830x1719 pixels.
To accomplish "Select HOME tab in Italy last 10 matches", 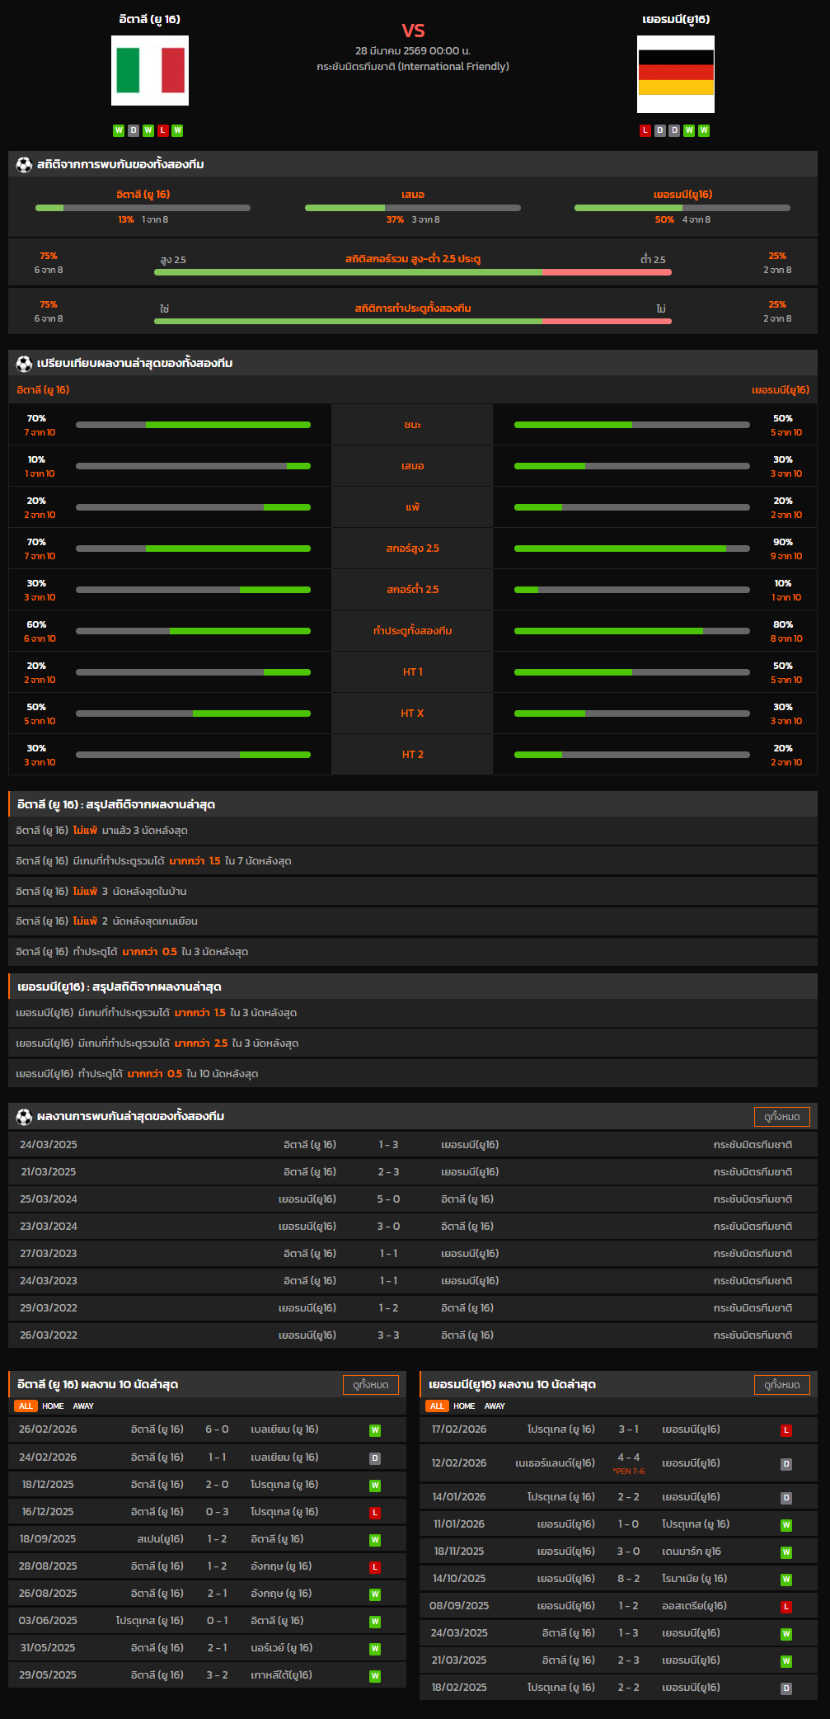I will (53, 1406).
